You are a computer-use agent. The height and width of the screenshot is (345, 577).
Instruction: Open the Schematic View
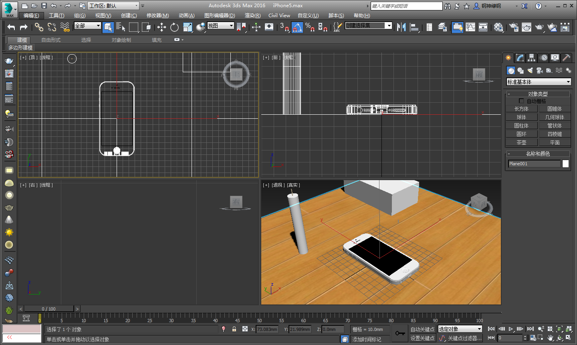483,27
